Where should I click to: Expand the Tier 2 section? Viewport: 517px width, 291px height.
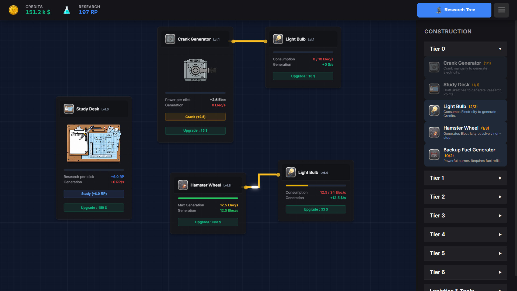(466, 197)
